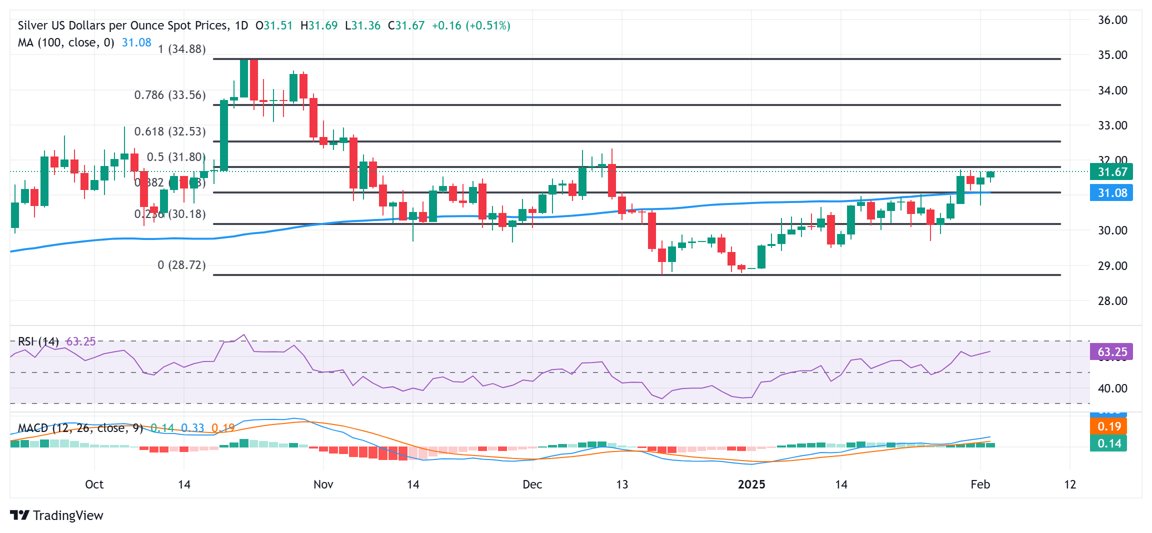The width and height of the screenshot is (1152, 533).
Task: Click the 2025 marker on time axis
Action: 751,484
